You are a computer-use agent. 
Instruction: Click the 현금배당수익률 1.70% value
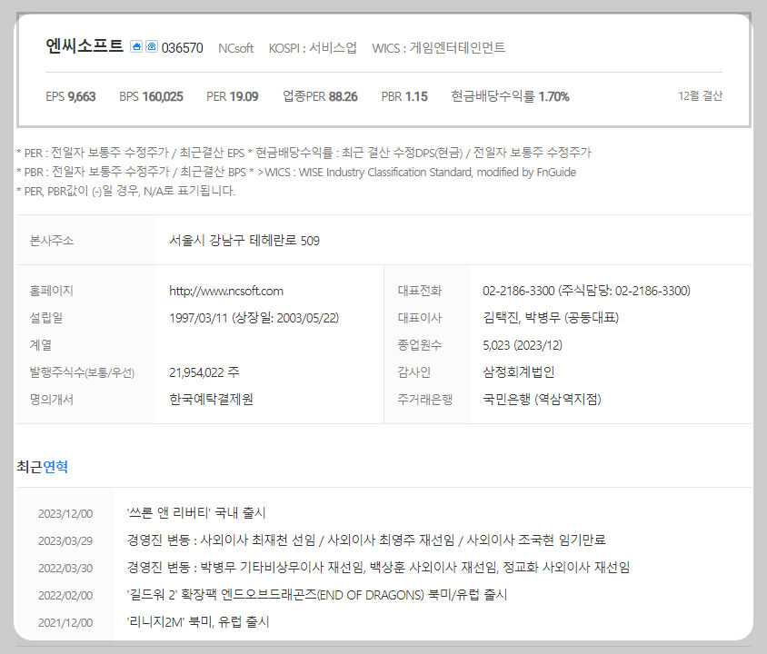(x=510, y=96)
